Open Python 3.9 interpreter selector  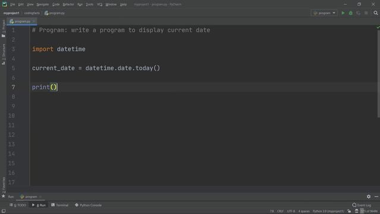328,211
